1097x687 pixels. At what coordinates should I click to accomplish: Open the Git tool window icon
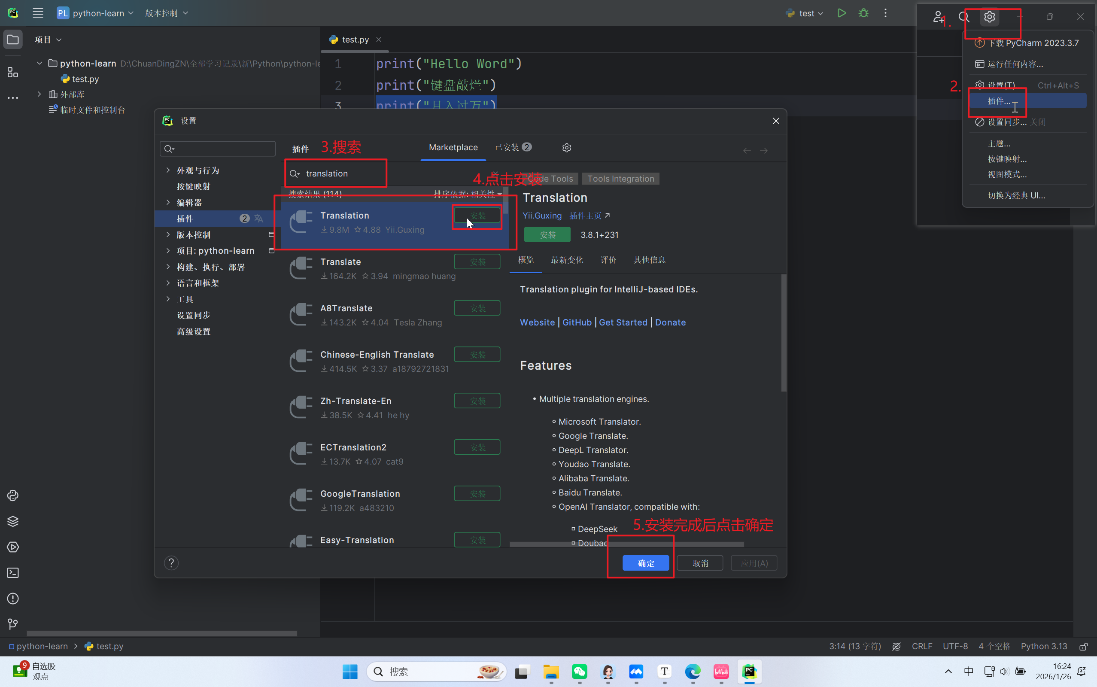(13, 624)
